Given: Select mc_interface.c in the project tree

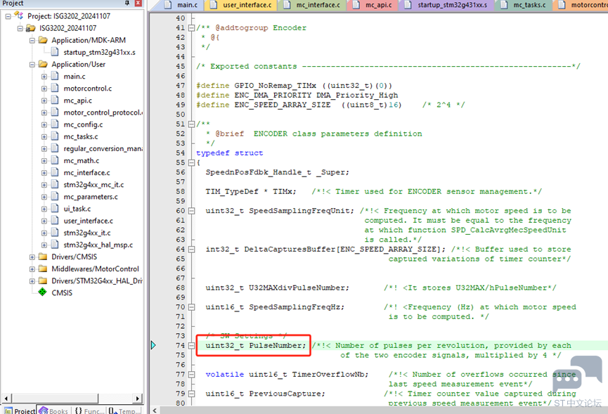Looking at the screenshot, I should [x=87, y=172].
